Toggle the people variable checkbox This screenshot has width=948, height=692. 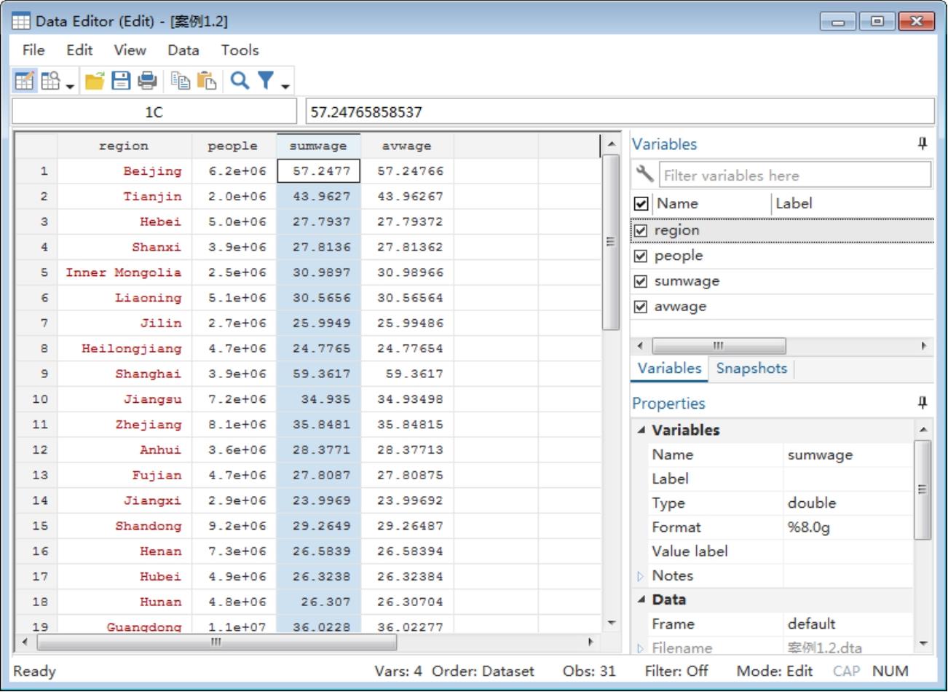641,256
